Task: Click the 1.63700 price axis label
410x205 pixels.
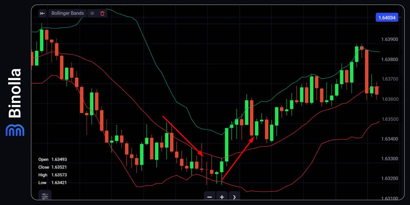Action: (390, 79)
